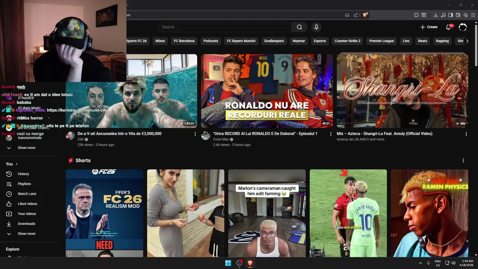Image resolution: width=478 pixels, height=269 pixels.
Task: Activate voice search microphone
Action: tap(316, 27)
